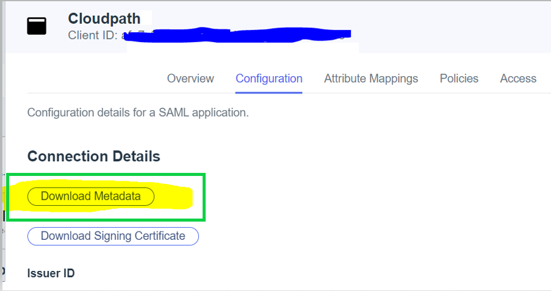551x291 pixels.
Task: Click Download Signing Certificate button
Action: tap(113, 236)
